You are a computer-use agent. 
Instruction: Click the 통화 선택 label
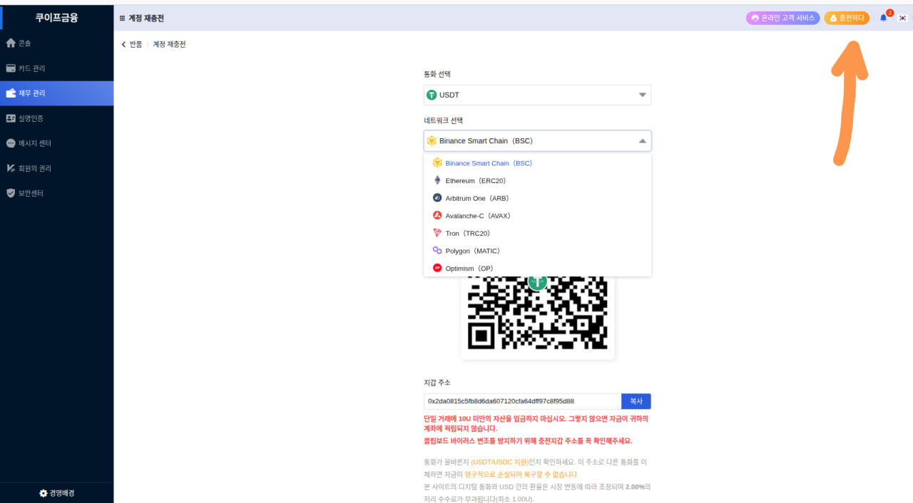click(437, 74)
